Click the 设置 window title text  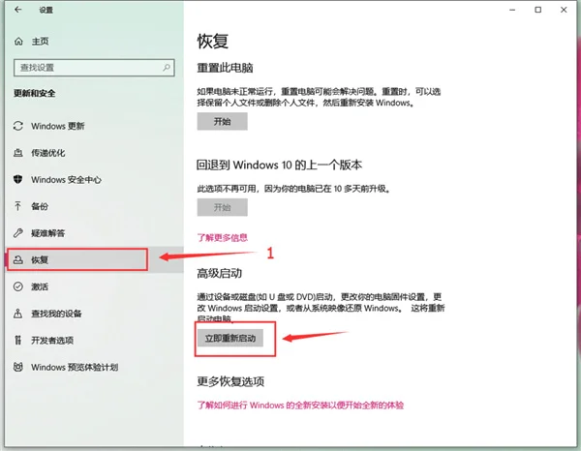pos(46,10)
